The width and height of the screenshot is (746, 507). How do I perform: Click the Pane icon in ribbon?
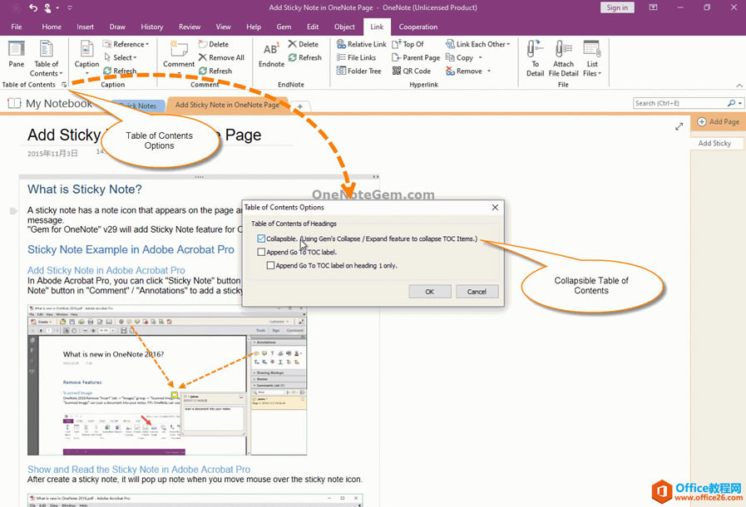(x=16, y=49)
